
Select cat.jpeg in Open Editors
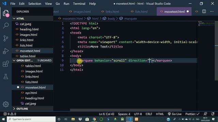click(31, 104)
